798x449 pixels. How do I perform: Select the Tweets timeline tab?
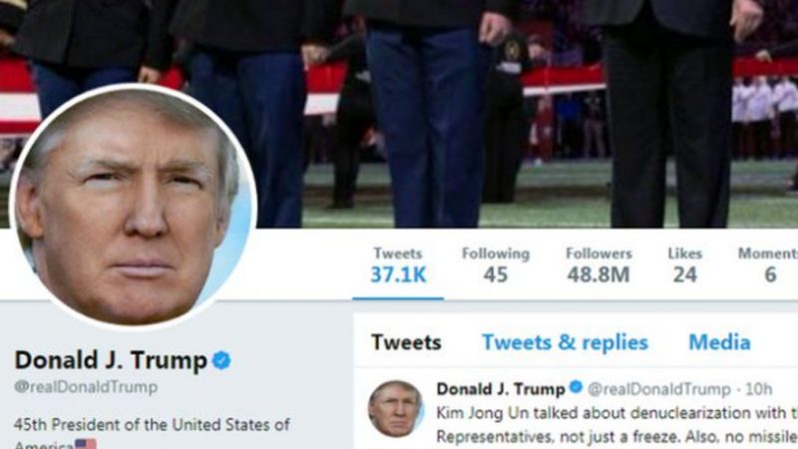[406, 342]
